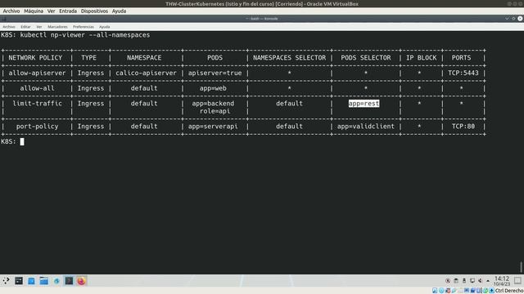Switch to the active Konsole taskbar entry
Image resolution: width=524 pixels, height=294 pixels.
(x=69, y=281)
